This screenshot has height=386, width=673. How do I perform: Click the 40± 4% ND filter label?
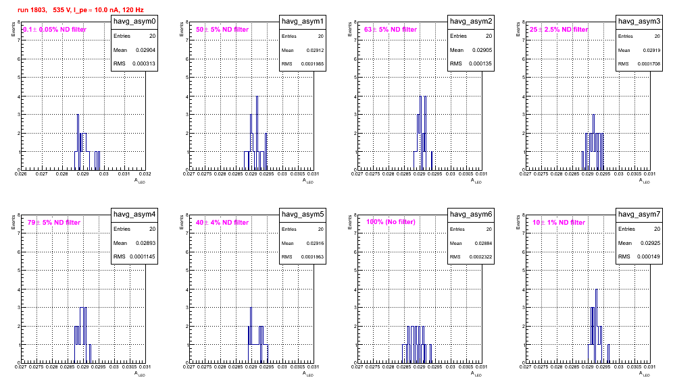pyautogui.click(x=222, y=223)
